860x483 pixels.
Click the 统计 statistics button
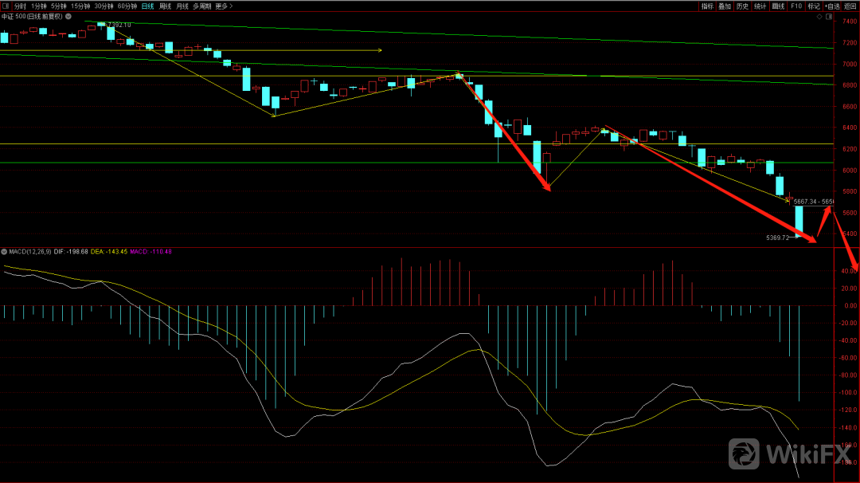pyautogui.click(x=760, y=6)
